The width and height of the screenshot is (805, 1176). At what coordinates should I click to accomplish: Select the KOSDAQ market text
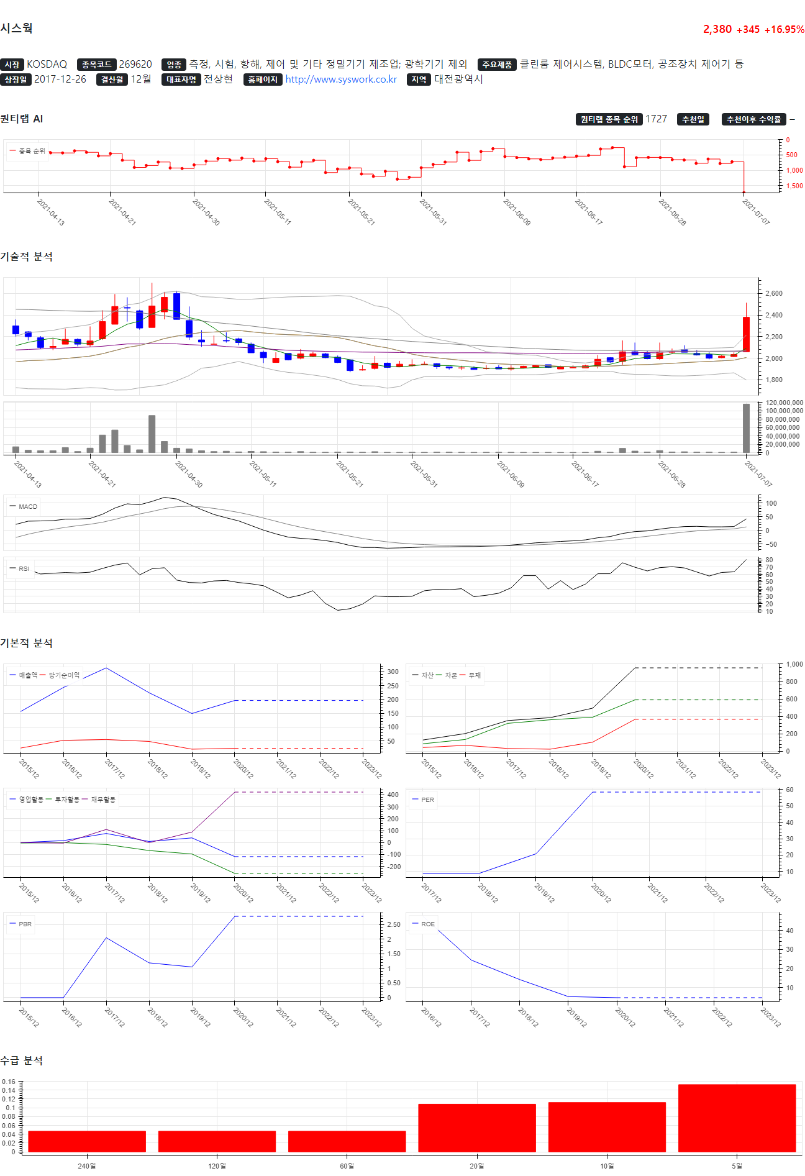(x=47, y=64)
